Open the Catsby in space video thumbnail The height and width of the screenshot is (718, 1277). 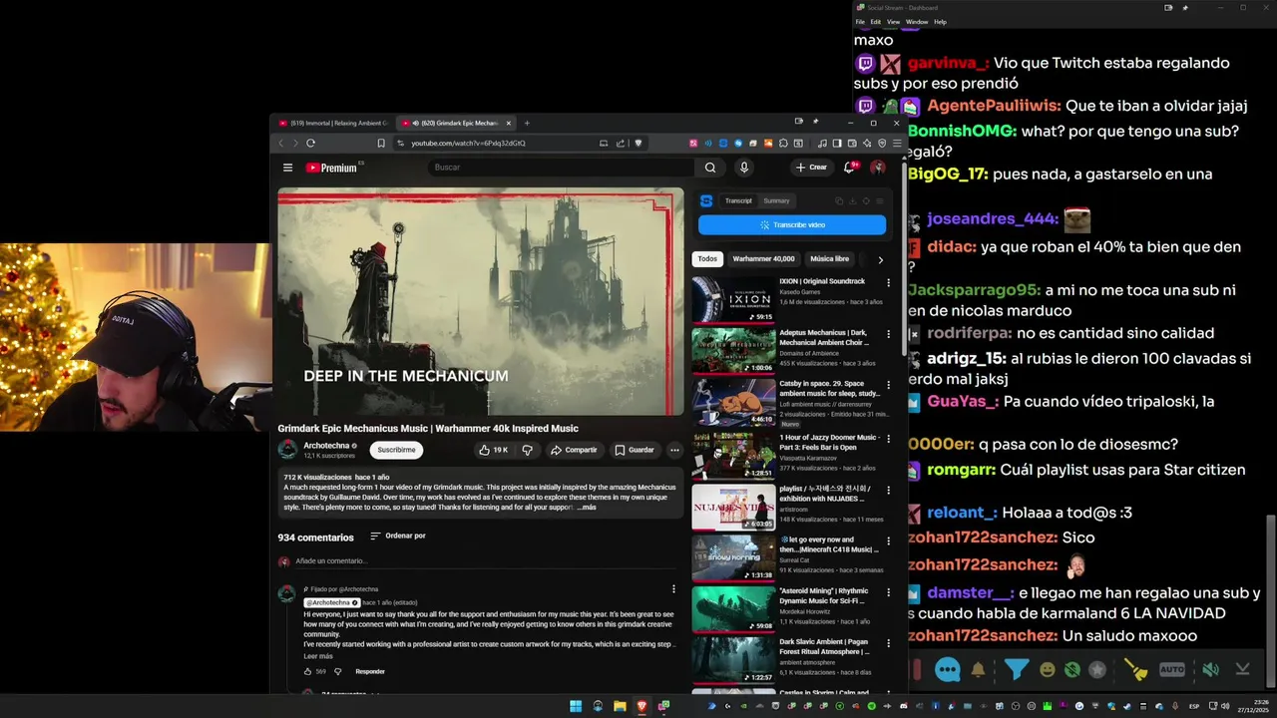(733, 401)
